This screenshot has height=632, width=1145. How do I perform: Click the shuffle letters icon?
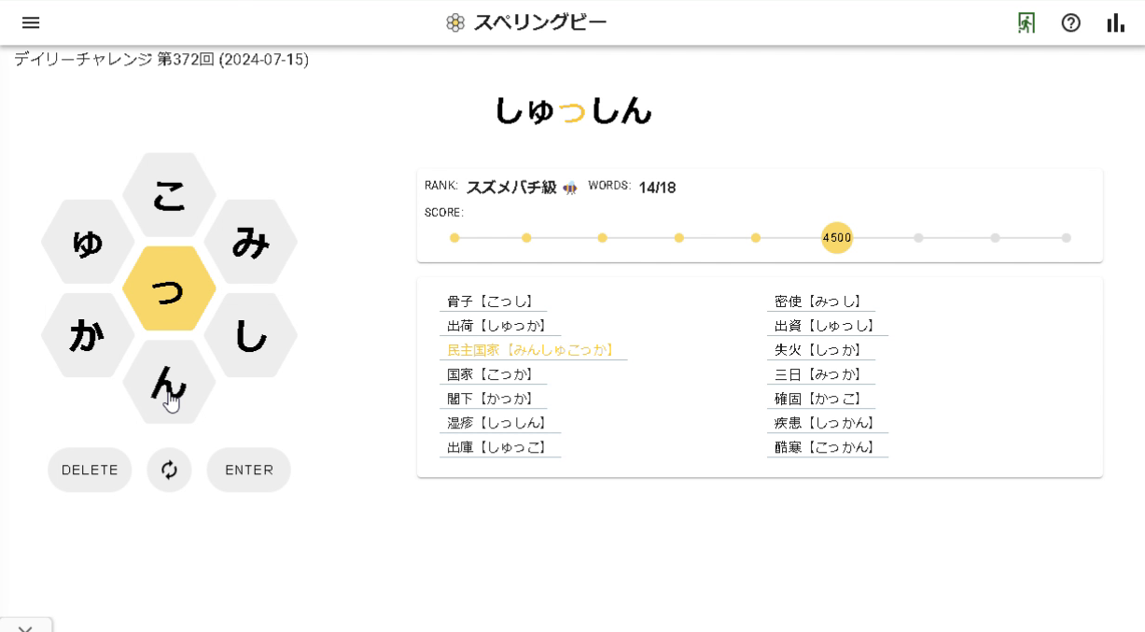pyautogui.click(x=169, y=470)
